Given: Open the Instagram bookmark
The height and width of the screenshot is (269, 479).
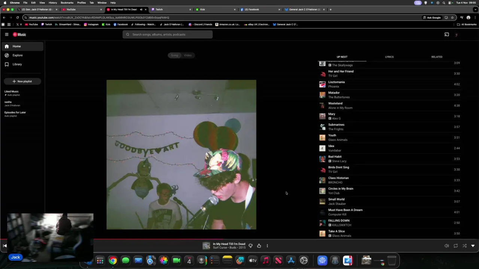Looking at the screenshot, I should (x=91, y=24).
